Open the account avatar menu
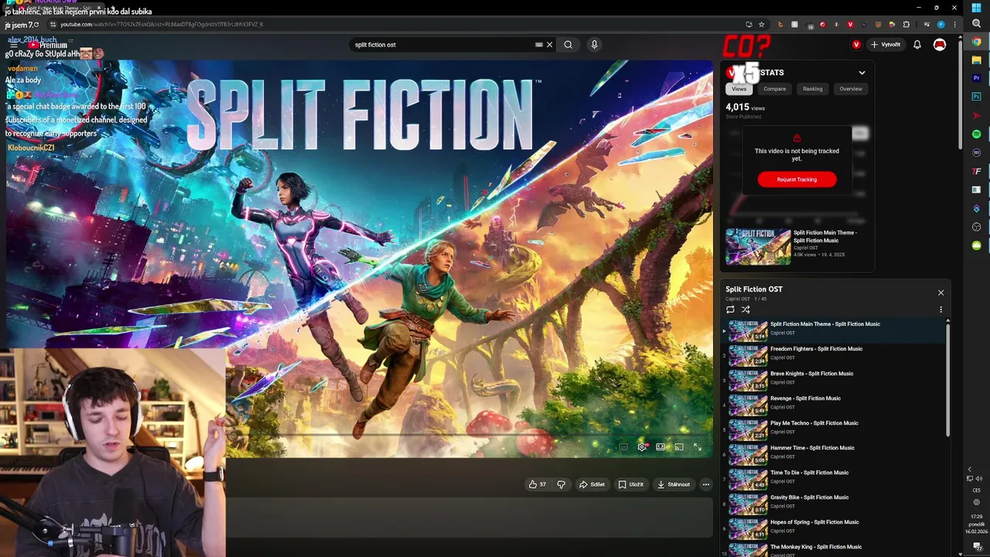The image size is (990, 557). [940, 45]
